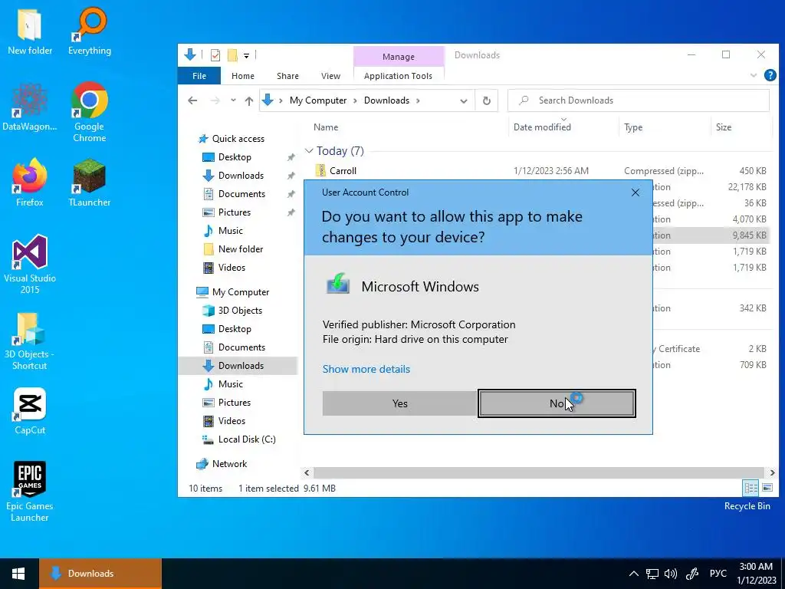Viewport: 785px width, 589px height.
Task: Open Videos under My Computer
Action: click(x=232, y=421)
